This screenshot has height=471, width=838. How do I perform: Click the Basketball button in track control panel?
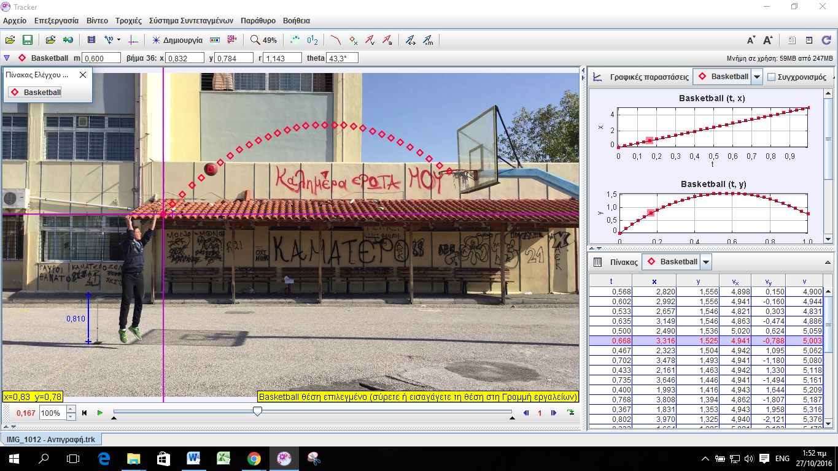click(x=35, y=92)
